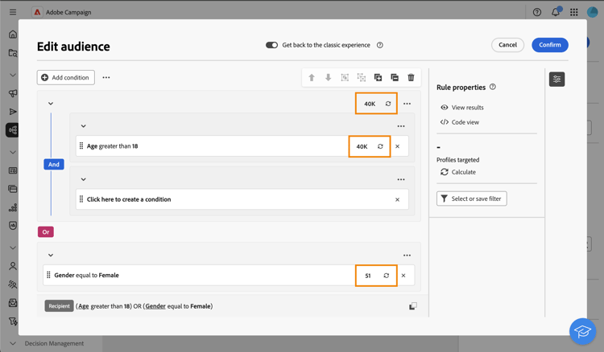This screenshot has width=604, height=352.
Task: Collapse the top-level condition group
Action: coord(51,104)
